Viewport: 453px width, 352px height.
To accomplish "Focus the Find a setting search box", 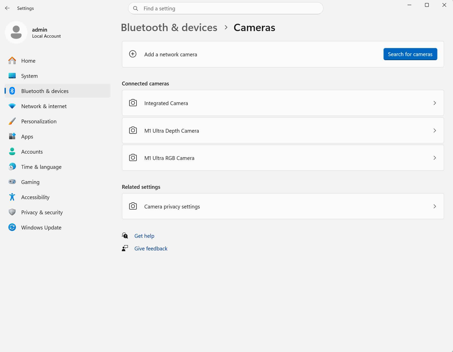I will pos(225,9).
